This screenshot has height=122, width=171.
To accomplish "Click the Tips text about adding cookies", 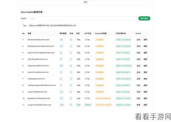I will tap(52, 26).
